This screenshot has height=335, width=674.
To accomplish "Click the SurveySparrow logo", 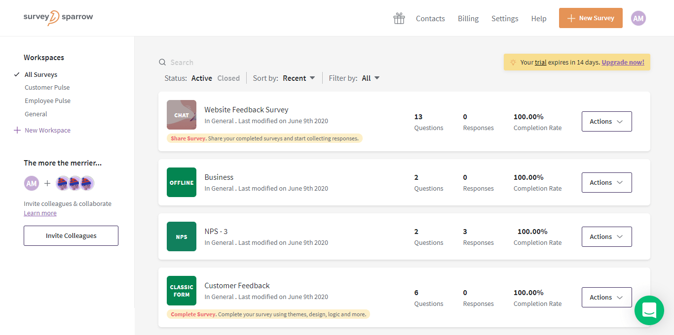I will click(58, 18).
